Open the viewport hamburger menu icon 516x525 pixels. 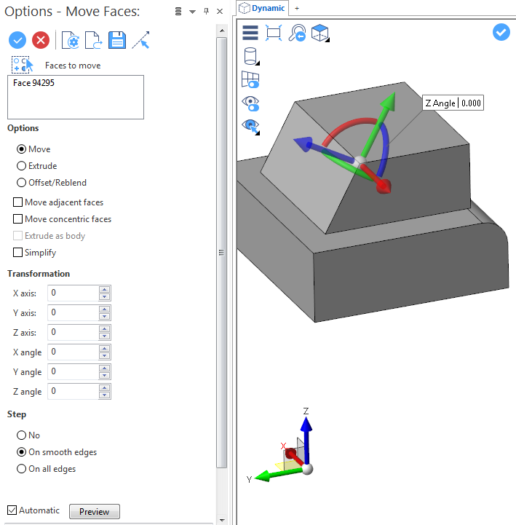coord(250,33)
